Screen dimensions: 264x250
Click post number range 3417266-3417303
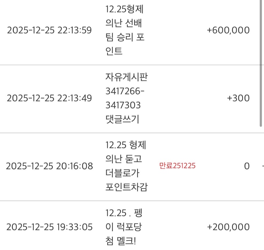click(123, 98)
